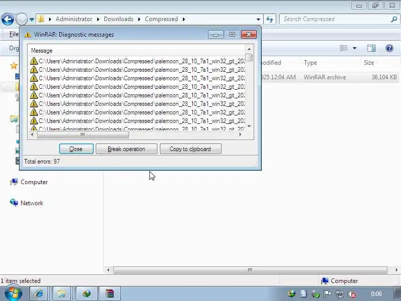Click the search magnifier icon
This screenshot has width=401, height=301.
click(x=394, y=19)
